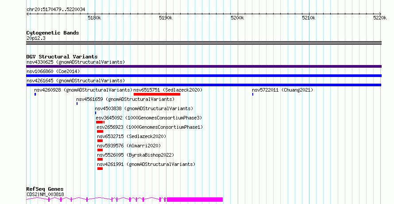Open the nsv1066860 (Coe2014) label
Image resolution: width=394 pixels, height=204 pixels.
(53, 71)
